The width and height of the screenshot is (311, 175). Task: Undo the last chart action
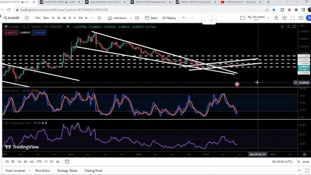coord(184,18)
